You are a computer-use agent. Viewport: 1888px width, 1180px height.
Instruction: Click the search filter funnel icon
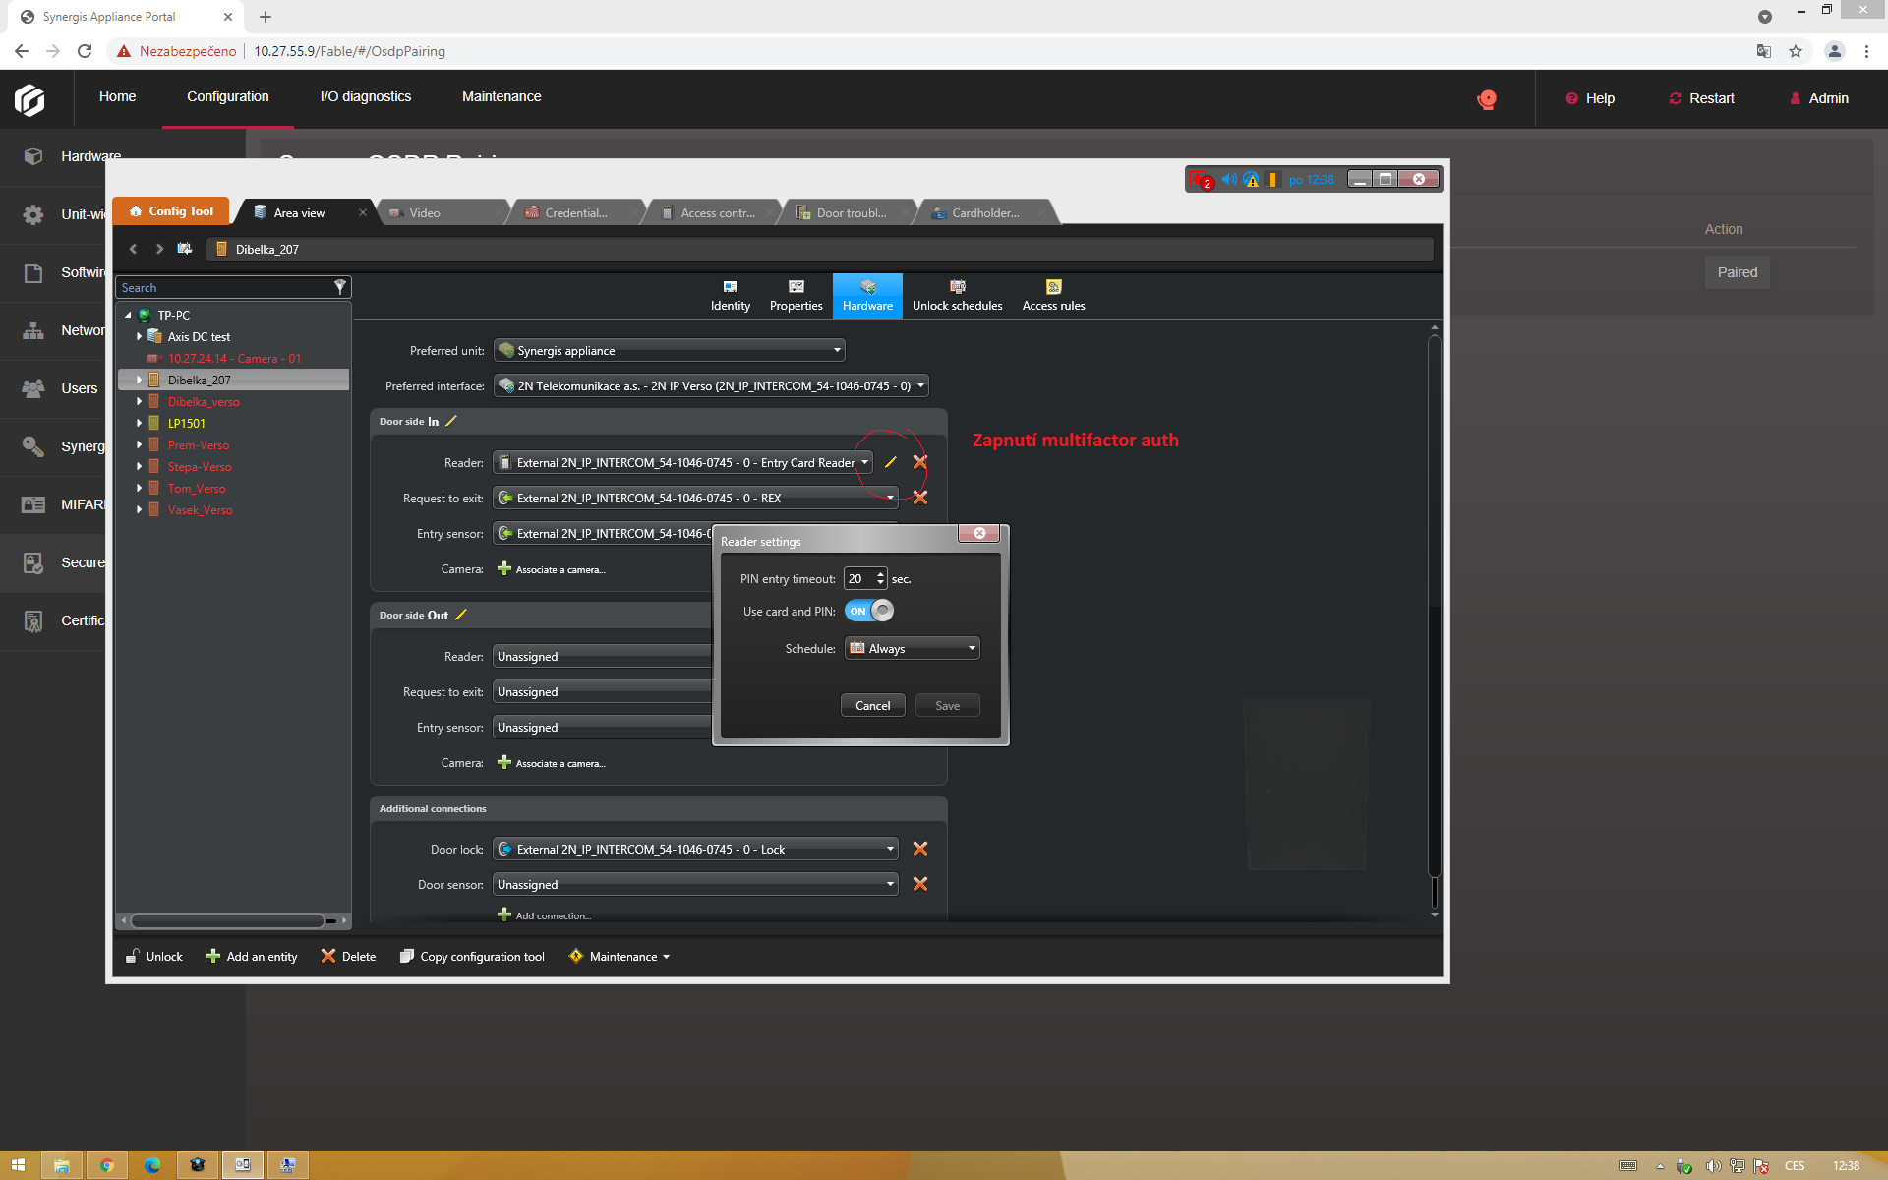click(340, 287)
